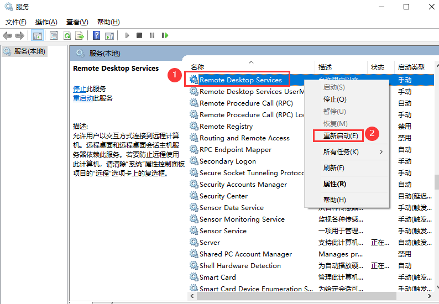
Task: Select RPC Endpoint Mapper service
Action: [236, 150]
